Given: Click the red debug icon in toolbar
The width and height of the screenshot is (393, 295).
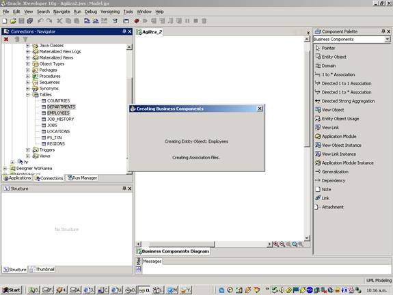Looking at the screenshot, I should (136, 20).
